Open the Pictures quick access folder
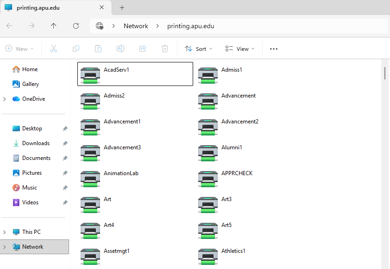The width and height of the screenshot is (390, 269). click(27, 173)
